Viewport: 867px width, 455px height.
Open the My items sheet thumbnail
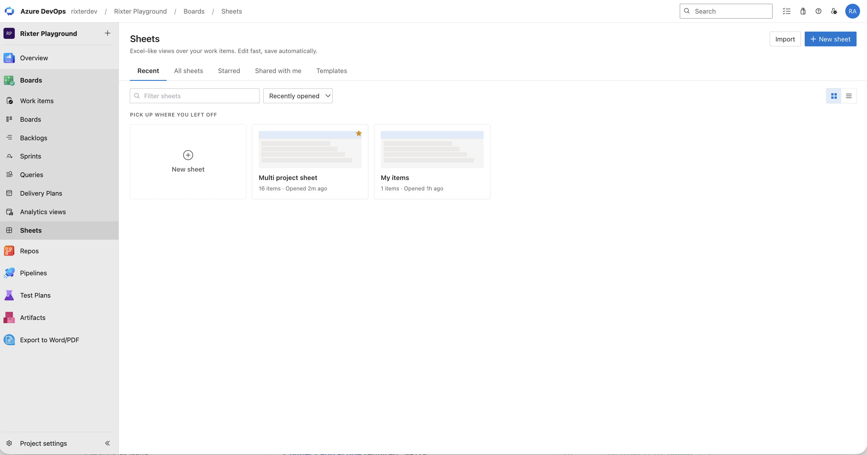[432, 150]
